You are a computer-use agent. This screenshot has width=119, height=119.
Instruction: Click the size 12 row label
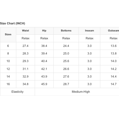8,69
